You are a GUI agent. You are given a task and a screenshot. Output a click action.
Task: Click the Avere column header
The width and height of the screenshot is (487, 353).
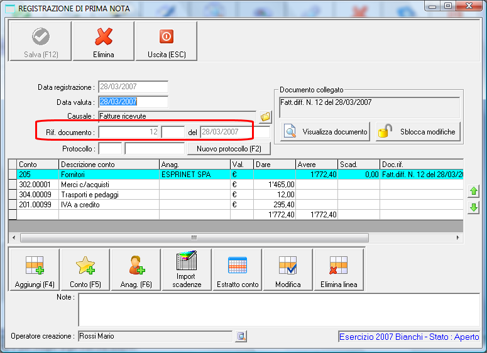(317, 164)
